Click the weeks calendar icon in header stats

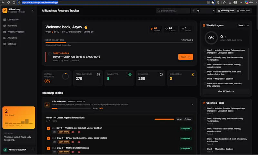183,29
